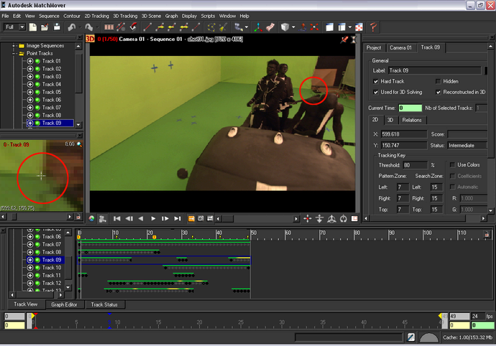
Task: Click the red question mark help icon
Action: [x=373, y=27]
